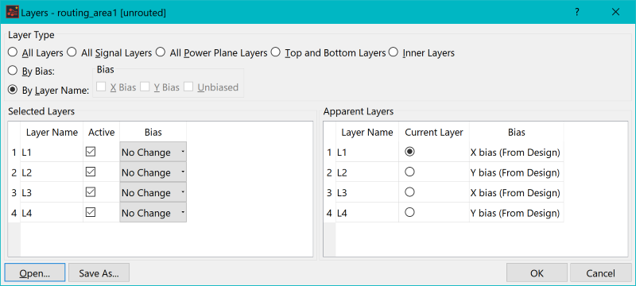
Task: Open the Bias dropdown for L1
Action: click(x=153, y=152)
